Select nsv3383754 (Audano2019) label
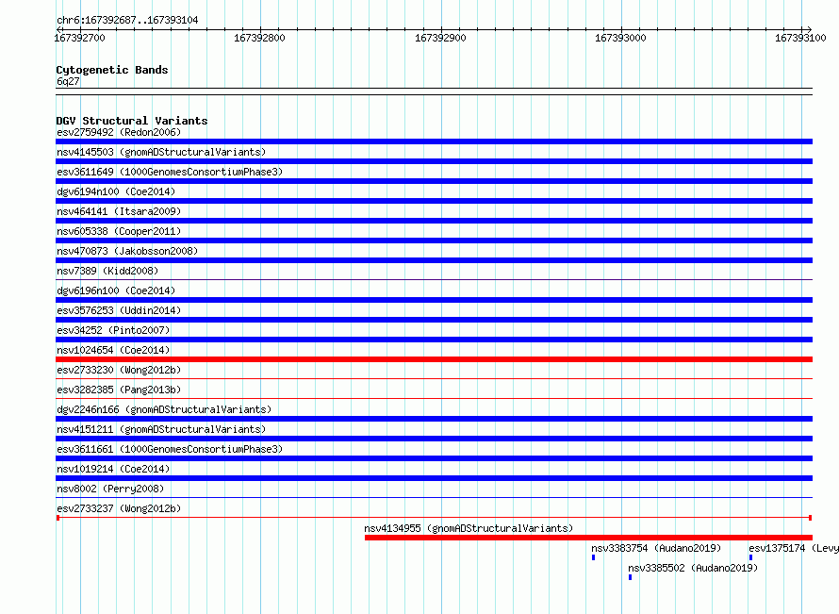The height and width of the screenshot is (614, 839). pyautogui.click(x=656, y=548)
